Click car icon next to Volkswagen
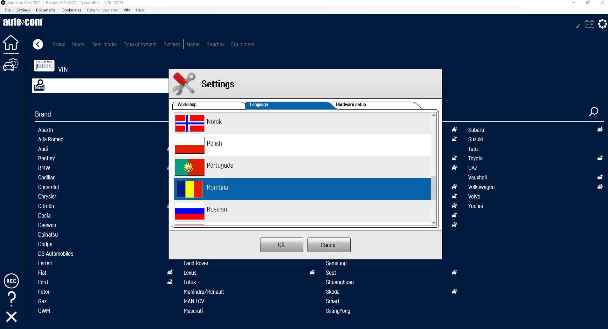The width and height of the screenshot is (608, 329). tap(600, 186)
